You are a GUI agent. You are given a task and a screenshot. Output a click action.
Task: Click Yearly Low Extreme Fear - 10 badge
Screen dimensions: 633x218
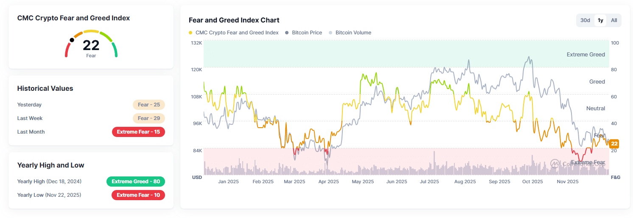click(138, 195)
